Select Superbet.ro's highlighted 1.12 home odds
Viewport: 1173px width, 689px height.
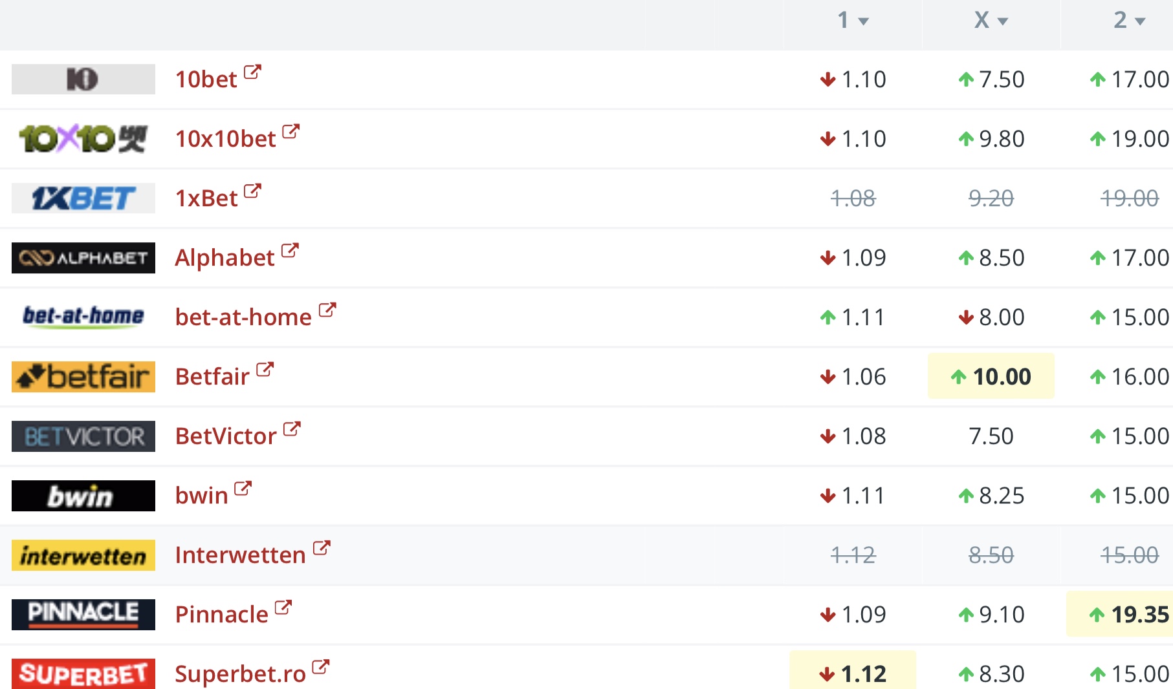click(x=853, y=672)
